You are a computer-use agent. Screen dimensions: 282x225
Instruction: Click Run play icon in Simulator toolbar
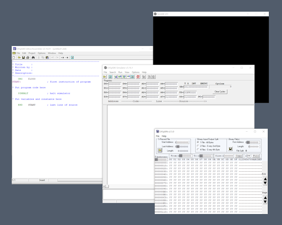[x=110, y=77]
